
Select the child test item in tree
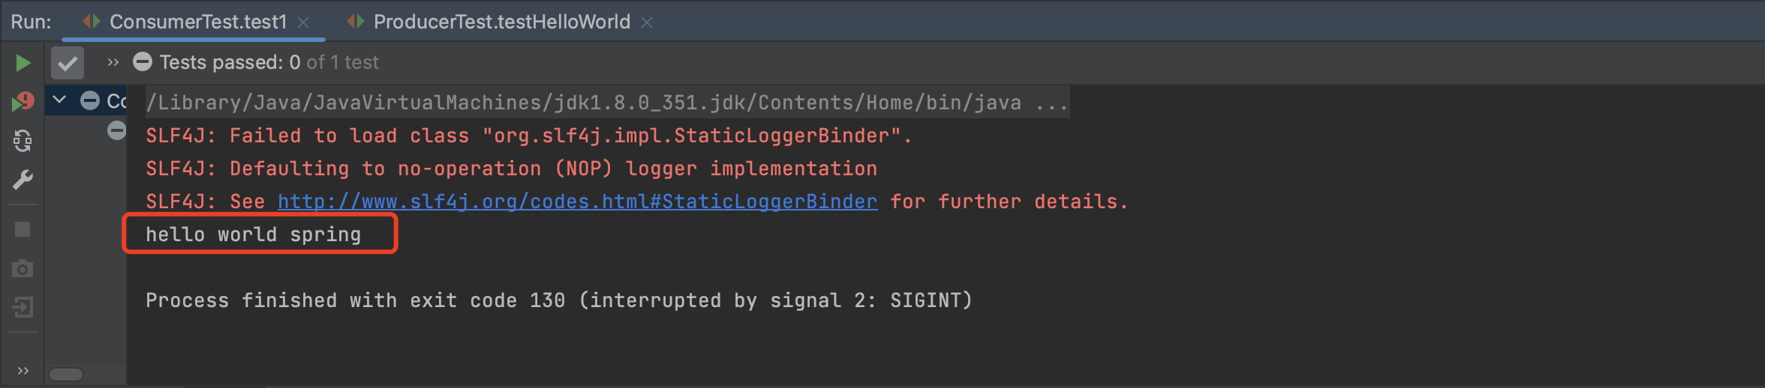(116, 131)
